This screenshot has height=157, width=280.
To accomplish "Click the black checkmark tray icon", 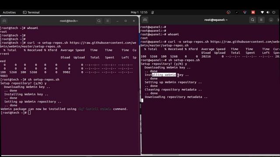I will pyautogui.click(x=237, y=12).
